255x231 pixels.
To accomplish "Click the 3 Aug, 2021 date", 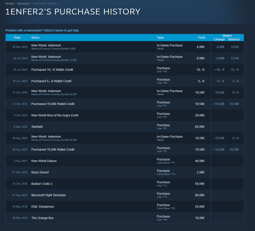I will (20, 161).
